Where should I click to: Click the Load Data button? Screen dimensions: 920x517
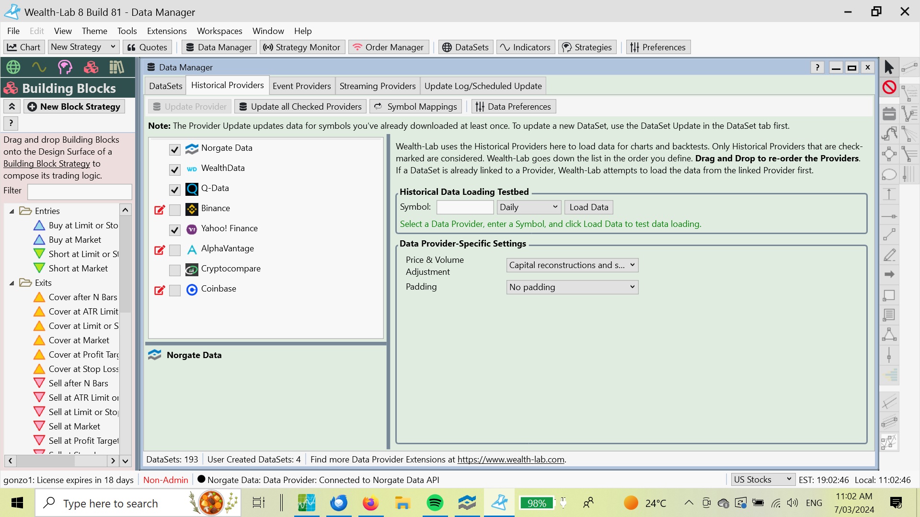click(589, 207)
